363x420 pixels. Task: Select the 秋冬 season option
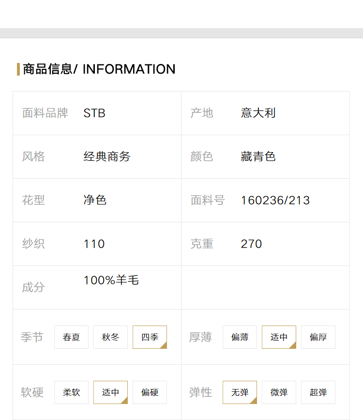click(x=110, y=337)
